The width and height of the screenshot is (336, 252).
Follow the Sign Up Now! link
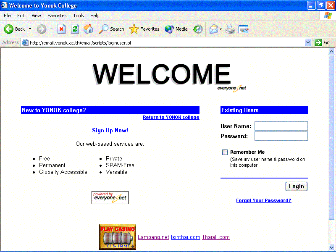110,131
